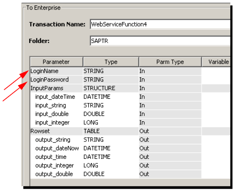Click the Folder field containing SAPTR

point(160,41)
